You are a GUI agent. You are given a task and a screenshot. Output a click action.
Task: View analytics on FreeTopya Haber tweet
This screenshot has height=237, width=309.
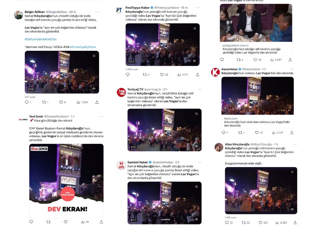179,74
